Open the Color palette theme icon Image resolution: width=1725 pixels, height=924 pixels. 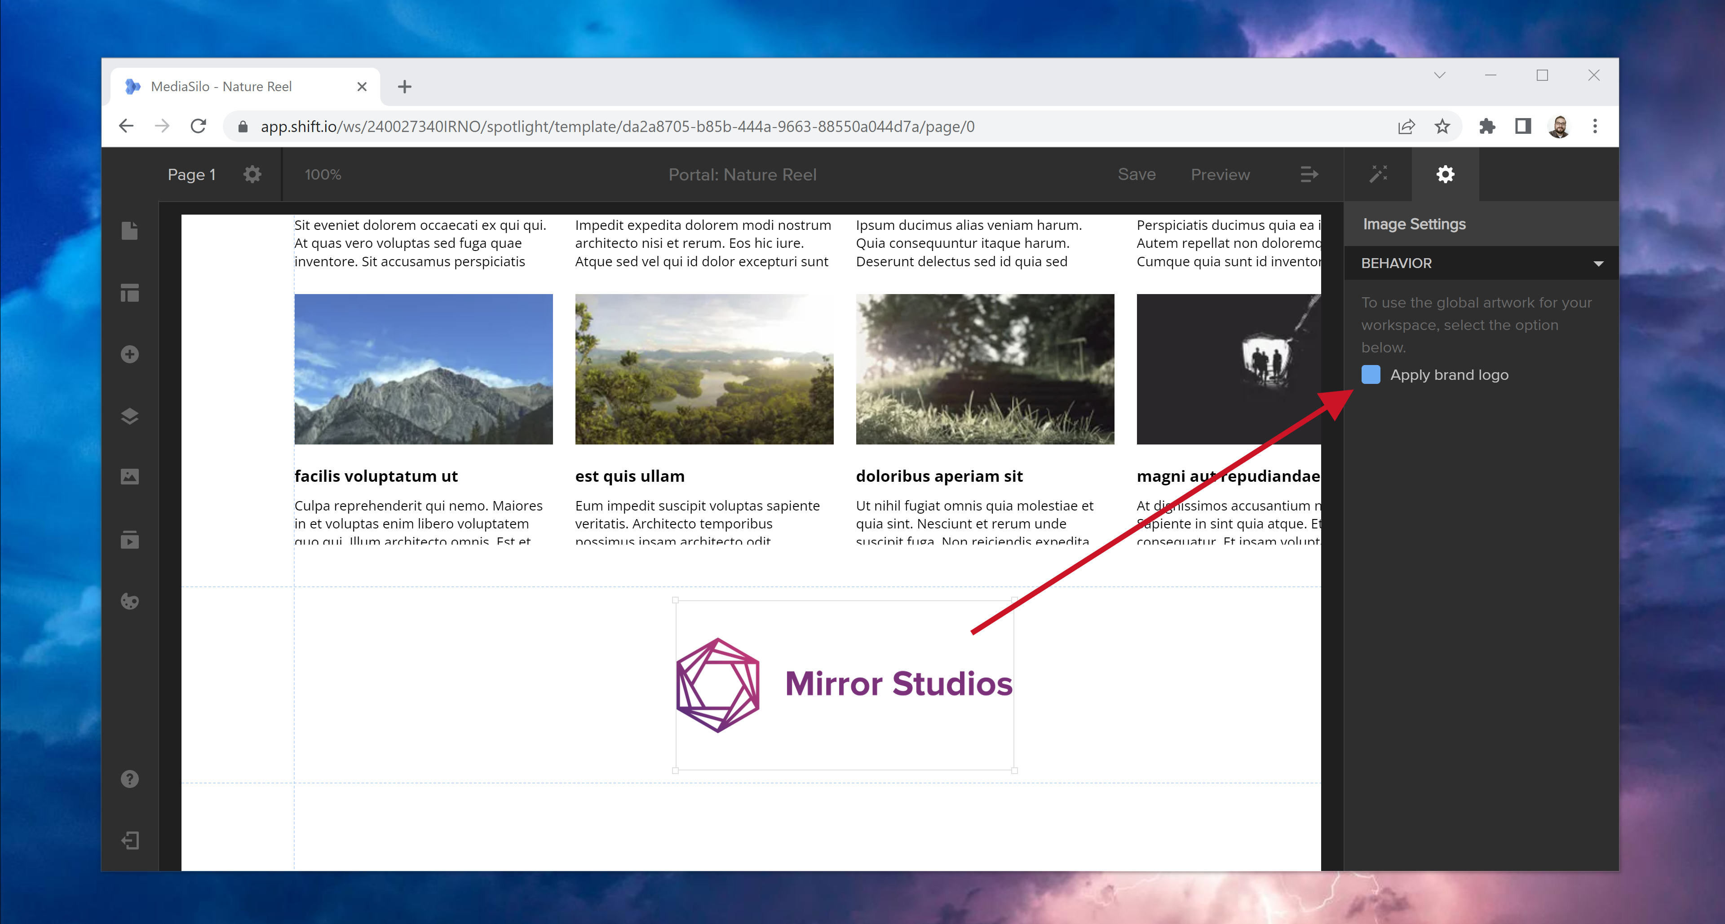[x=130, y=601]
